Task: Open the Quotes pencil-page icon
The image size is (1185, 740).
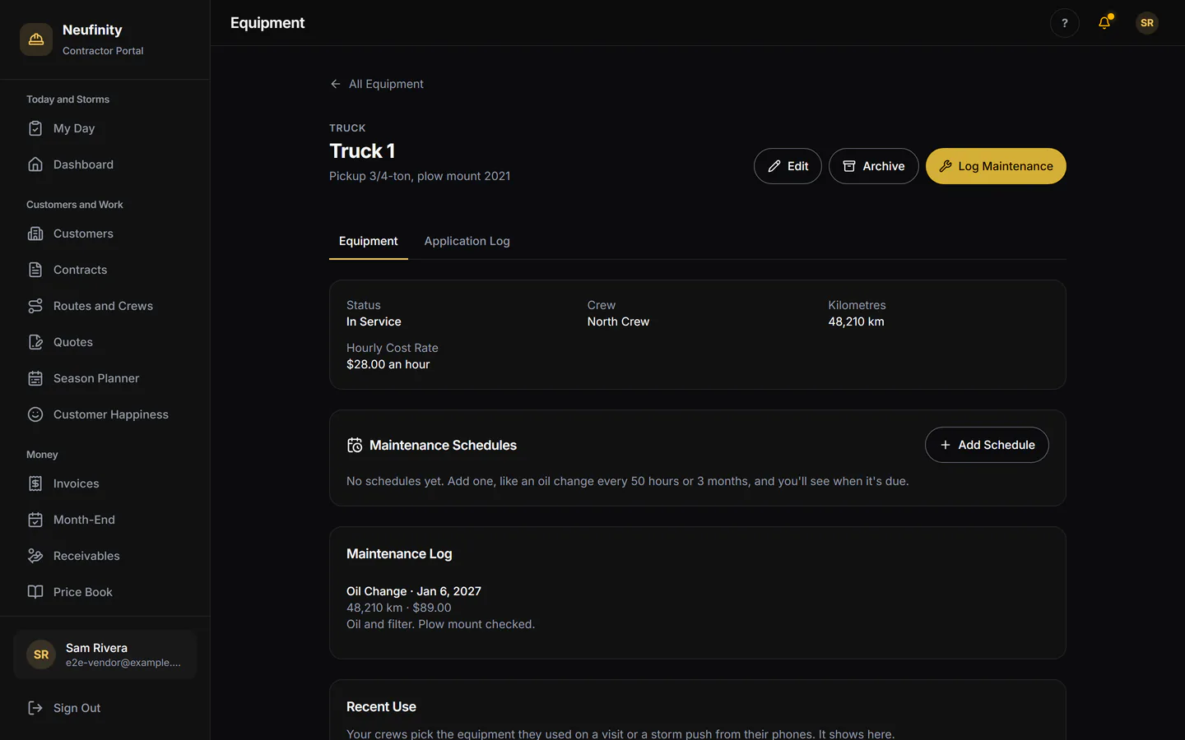Action: click(x=35, y=342)
